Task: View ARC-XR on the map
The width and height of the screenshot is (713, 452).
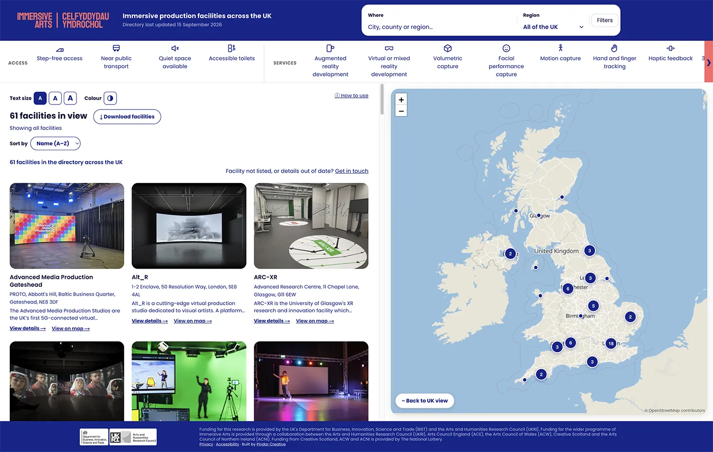Action: 315,321
